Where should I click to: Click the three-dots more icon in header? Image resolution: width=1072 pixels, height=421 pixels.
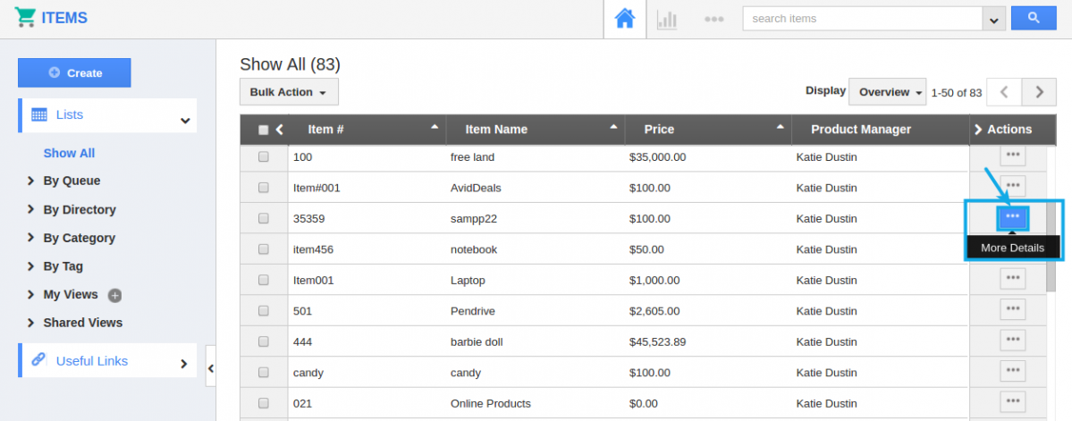click(x=713, y=19)
